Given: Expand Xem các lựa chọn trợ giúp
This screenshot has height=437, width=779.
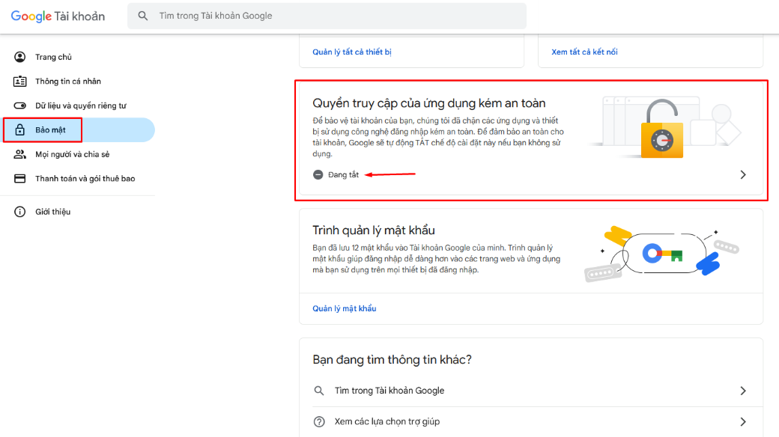Looking at the screenshot, I should pos(742,421).
